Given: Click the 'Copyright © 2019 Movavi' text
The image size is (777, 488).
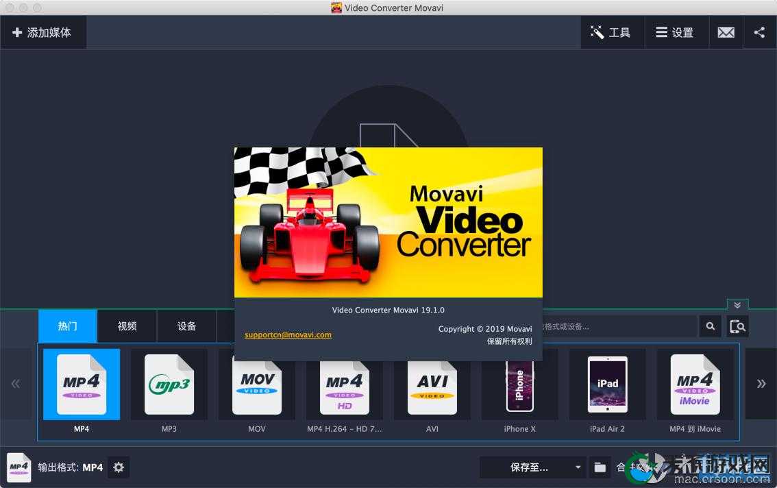Looking at the screenshot, I should tap(485, 329).
